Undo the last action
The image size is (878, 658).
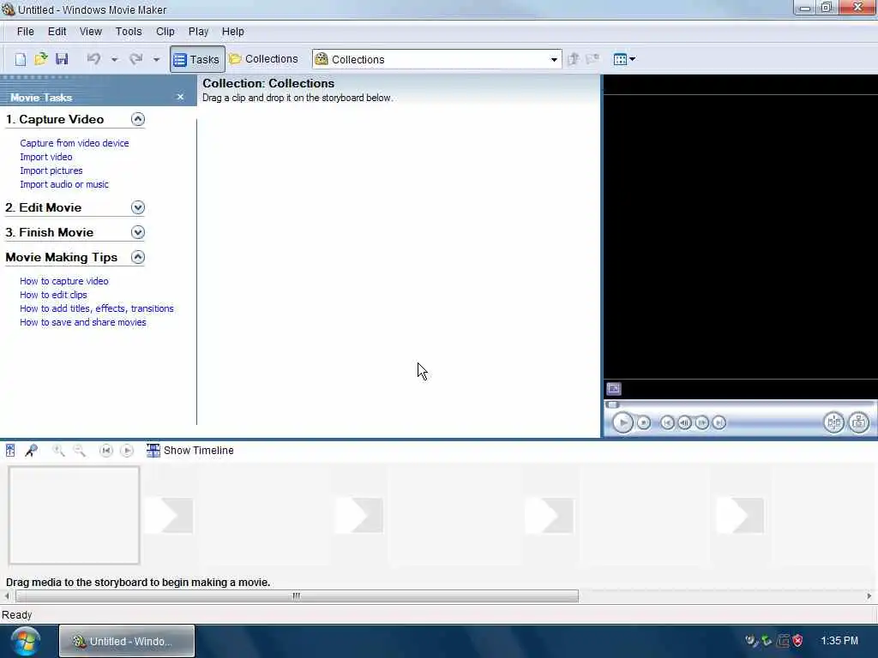[x=93, y=59]
